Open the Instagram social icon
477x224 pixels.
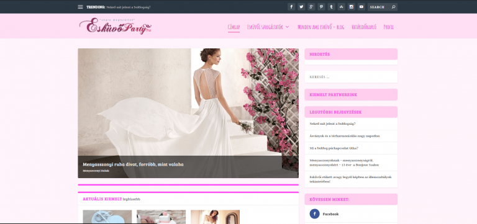pos(352,7)
